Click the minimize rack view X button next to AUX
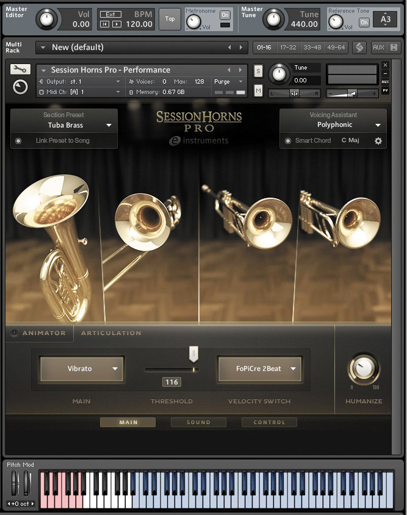 394,48
